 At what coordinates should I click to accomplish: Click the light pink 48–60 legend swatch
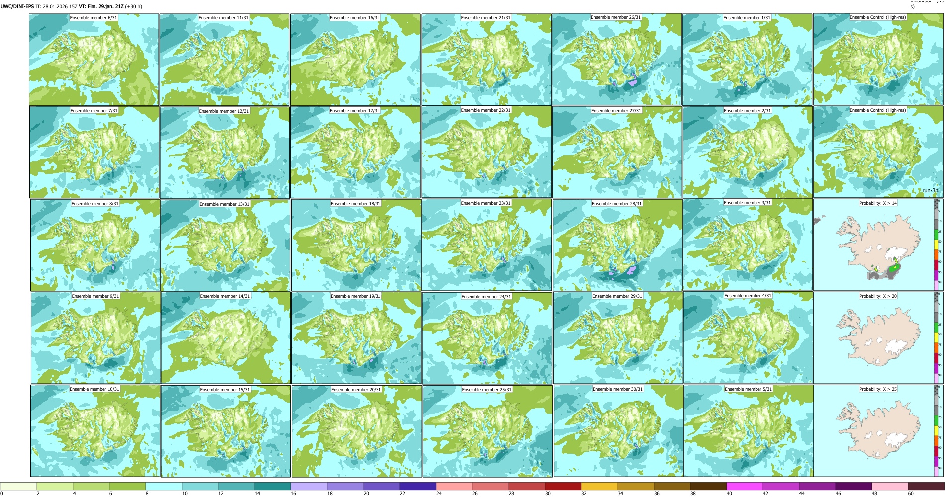tap(890, 486)
